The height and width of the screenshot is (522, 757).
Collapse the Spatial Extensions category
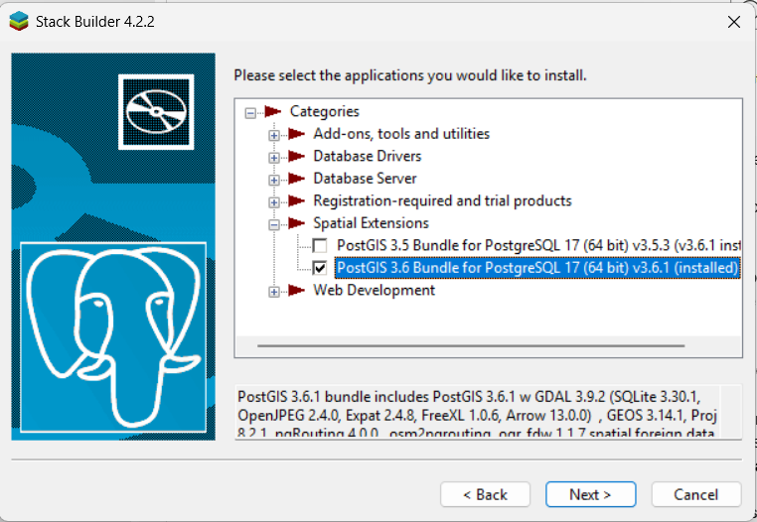coord(274,224)
